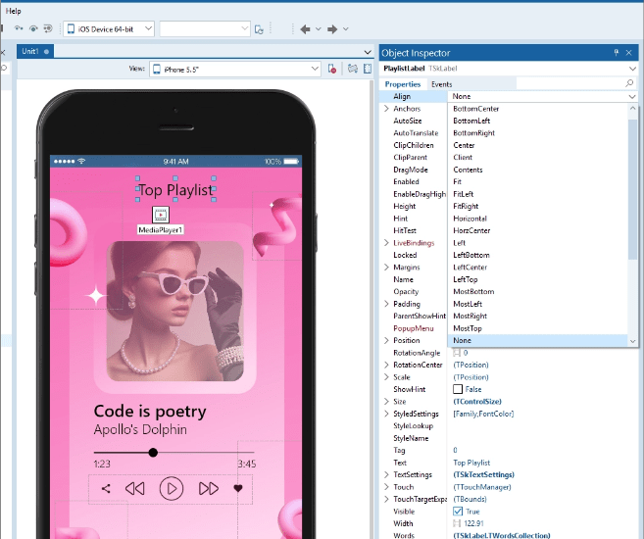
Task: Switch to the Events tab
Action: tap(442, 85)
